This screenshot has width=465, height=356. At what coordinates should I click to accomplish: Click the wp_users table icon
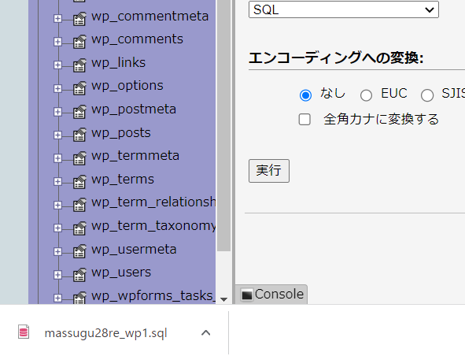click(79, 275)
